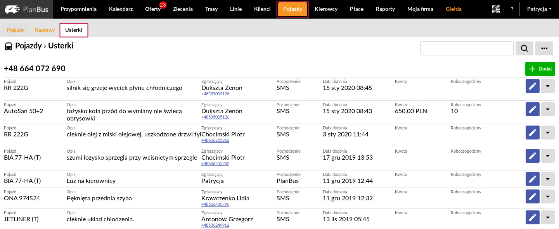559x229 pixels.
Task: Open Klienci in top menu
Action: pos(262,9)
